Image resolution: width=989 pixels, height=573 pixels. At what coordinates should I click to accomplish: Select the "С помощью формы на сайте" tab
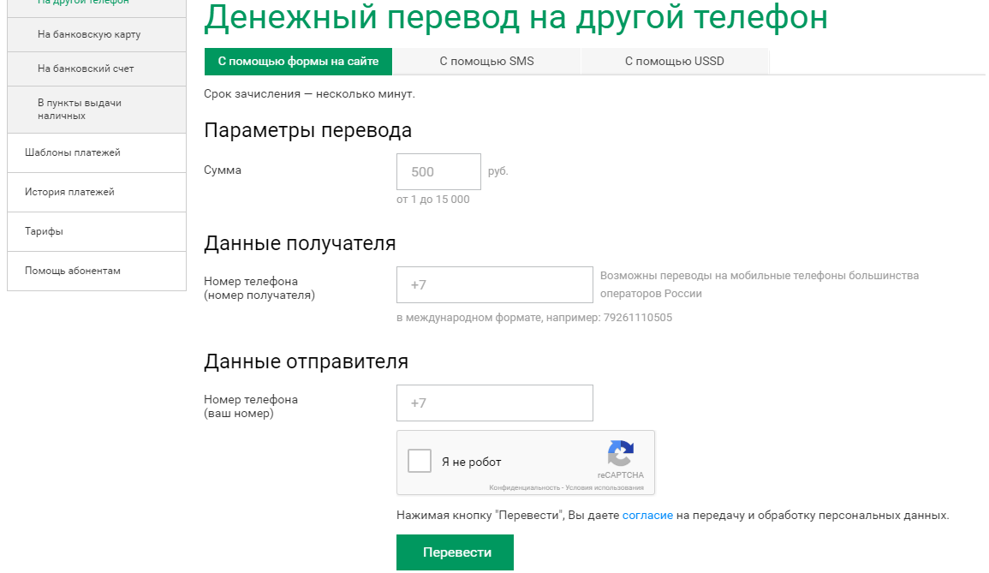point(298,61)
